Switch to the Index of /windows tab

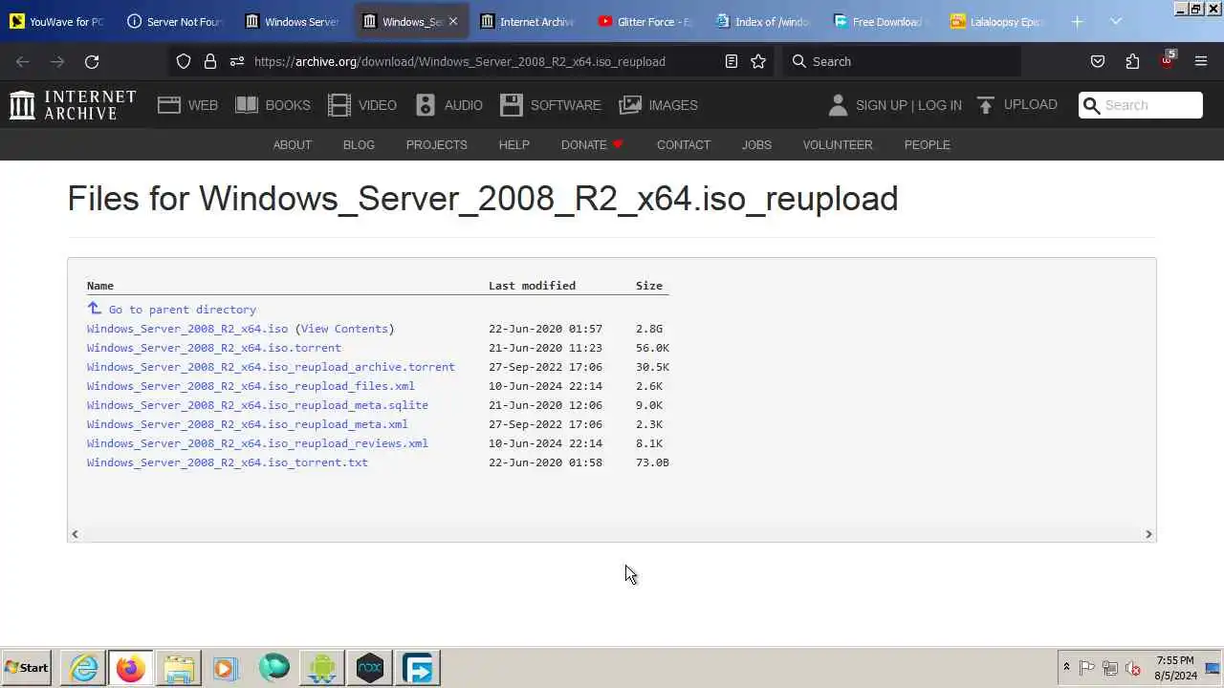click(764, 21)
